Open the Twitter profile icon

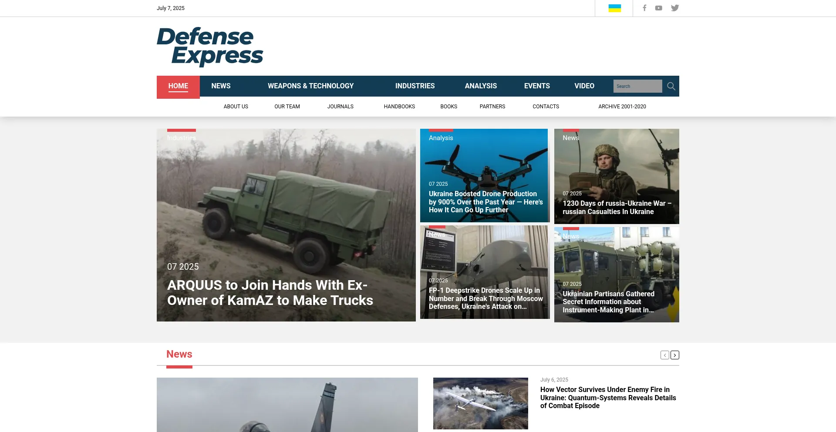[674, 8]
